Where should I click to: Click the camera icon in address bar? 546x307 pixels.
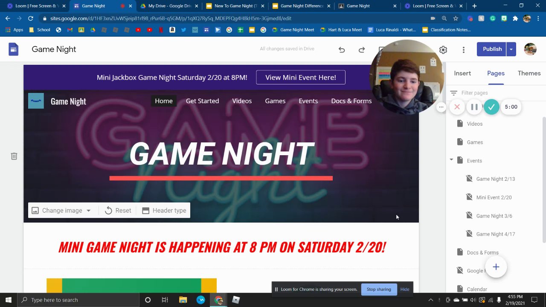pos(433,18)
